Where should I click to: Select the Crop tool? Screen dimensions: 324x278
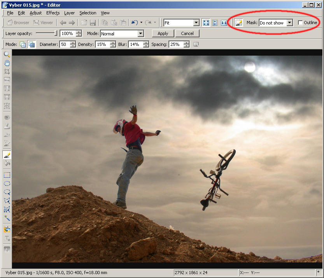tap(7, 72)
